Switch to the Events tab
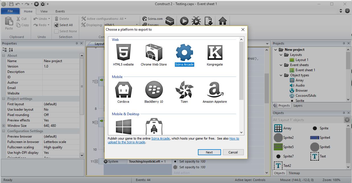 coord(60,11)
